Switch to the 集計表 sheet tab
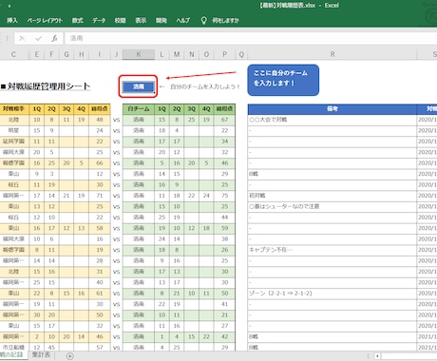Screen dimensions: 437x361 coord(41,354)
